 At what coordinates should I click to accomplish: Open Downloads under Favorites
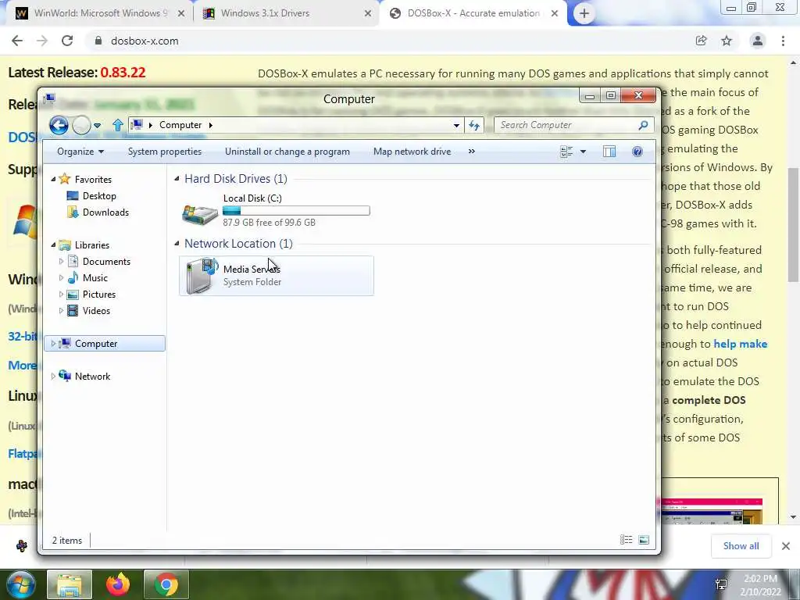point(105,212)
